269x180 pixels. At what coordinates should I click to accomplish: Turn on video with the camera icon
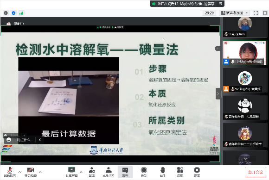30,172
